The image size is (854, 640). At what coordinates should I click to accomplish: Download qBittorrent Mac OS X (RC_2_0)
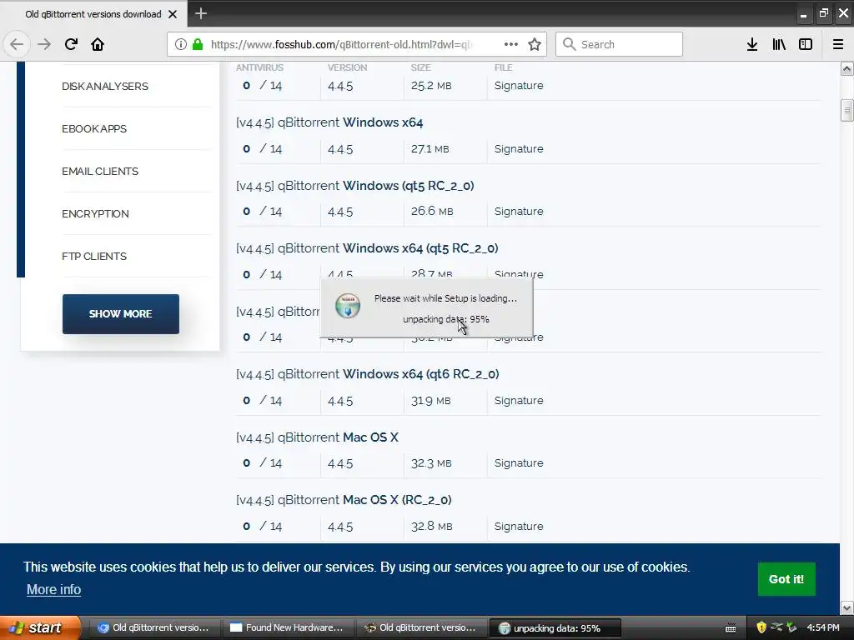coord(344,500)
